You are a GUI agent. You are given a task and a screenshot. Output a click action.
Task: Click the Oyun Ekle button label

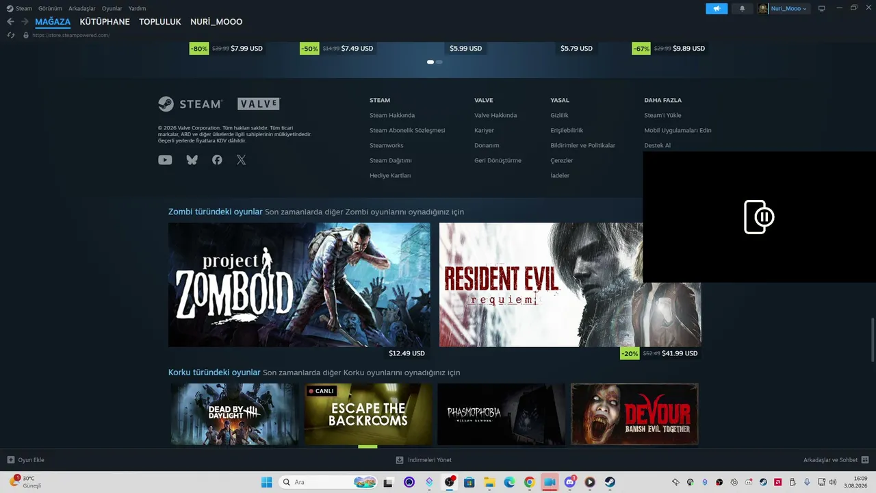coord(31,460)
